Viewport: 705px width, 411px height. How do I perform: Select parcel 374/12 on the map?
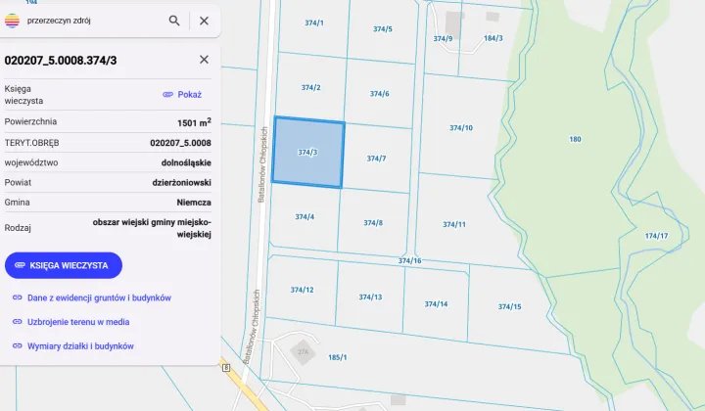pyautogui.click(x=302, y=291)
